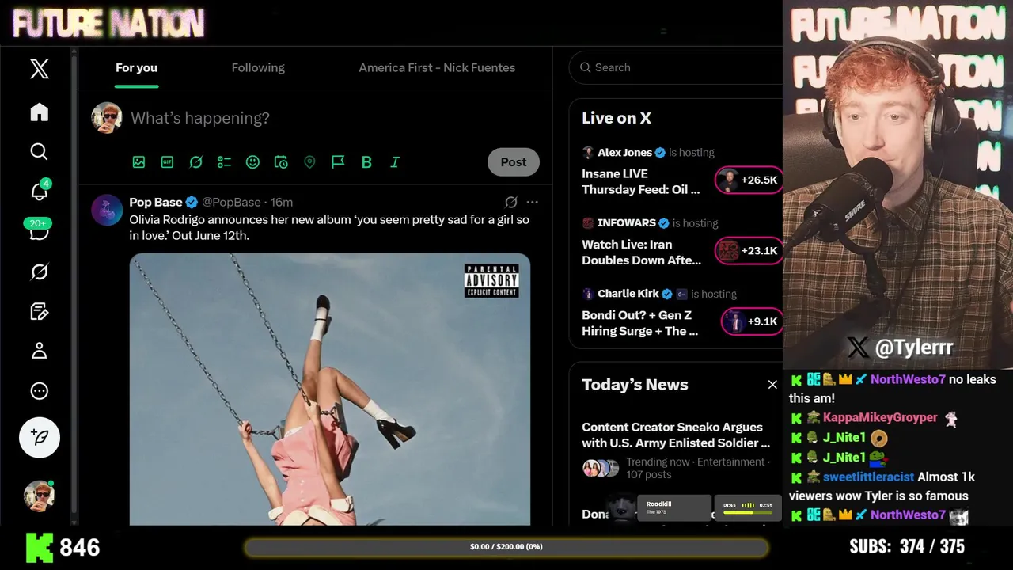Open the More circle icon in sidebar
The height and width of the screenshot is (570, 1013).
click(x=39, y=391)
